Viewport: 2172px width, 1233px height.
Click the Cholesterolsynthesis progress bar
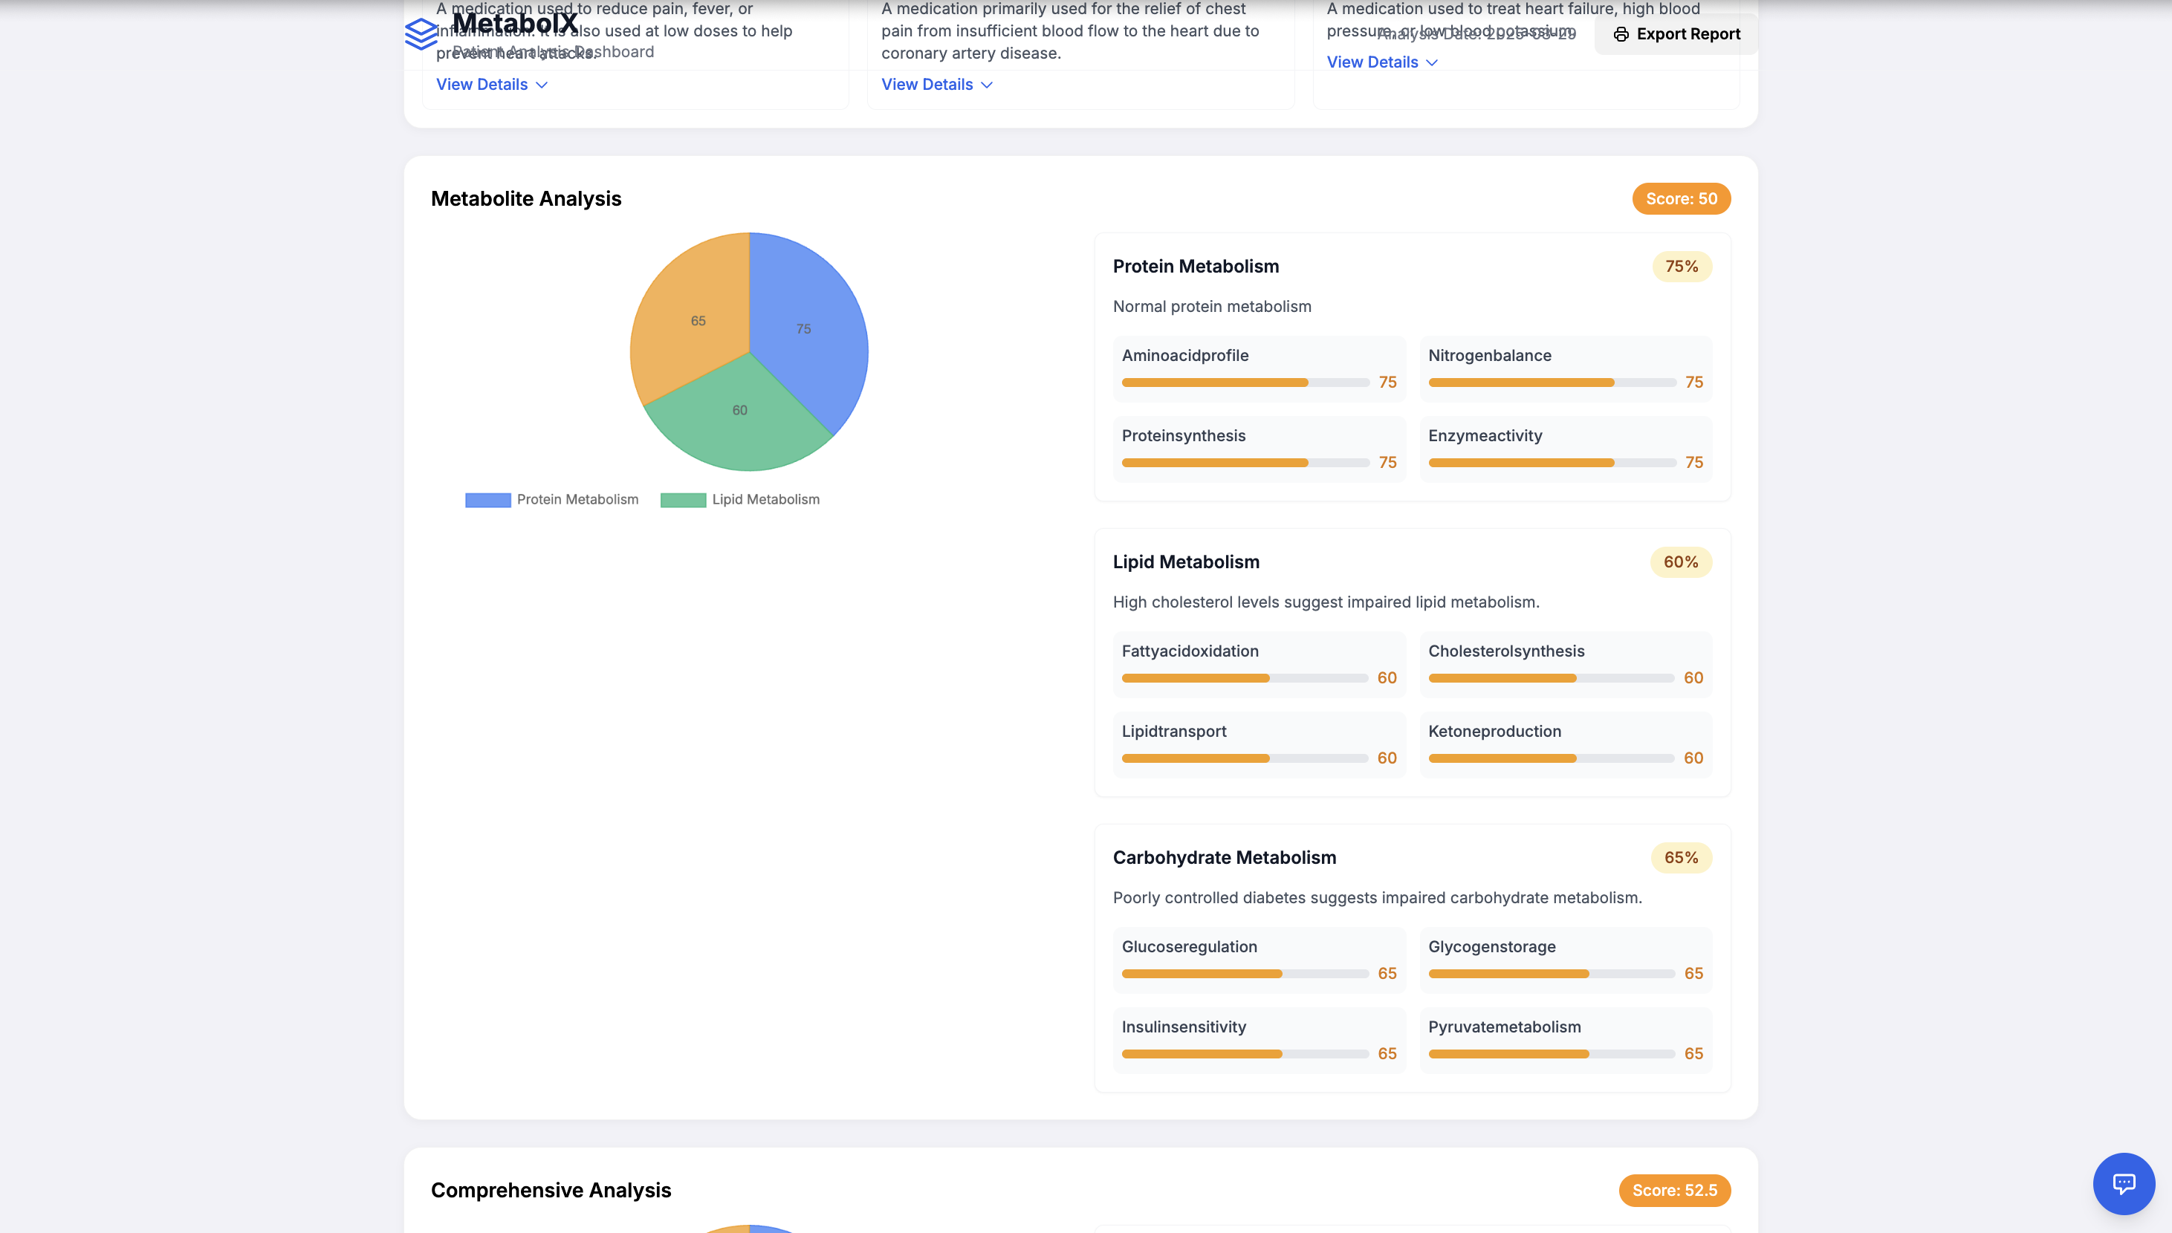(1550, 678)
